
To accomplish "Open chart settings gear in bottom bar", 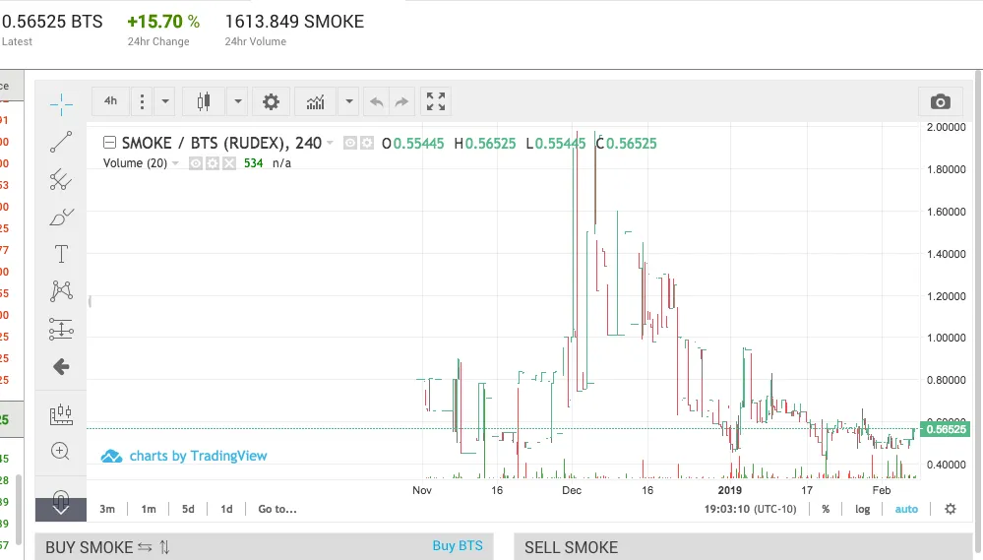I will pyautogui.click(x=951, y=509).
